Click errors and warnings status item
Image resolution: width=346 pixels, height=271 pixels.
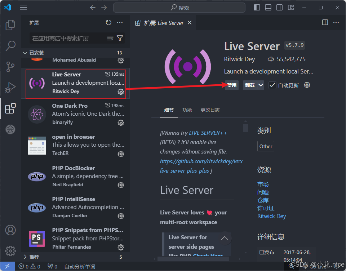pyautogui.click(x=29, y=267)
